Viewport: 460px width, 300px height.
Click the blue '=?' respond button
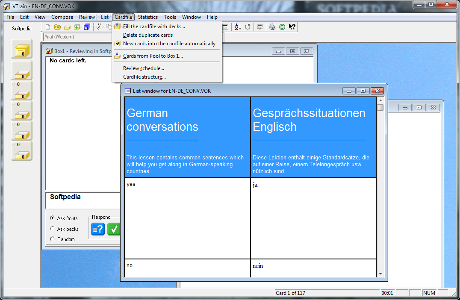(x=98, y=229)
